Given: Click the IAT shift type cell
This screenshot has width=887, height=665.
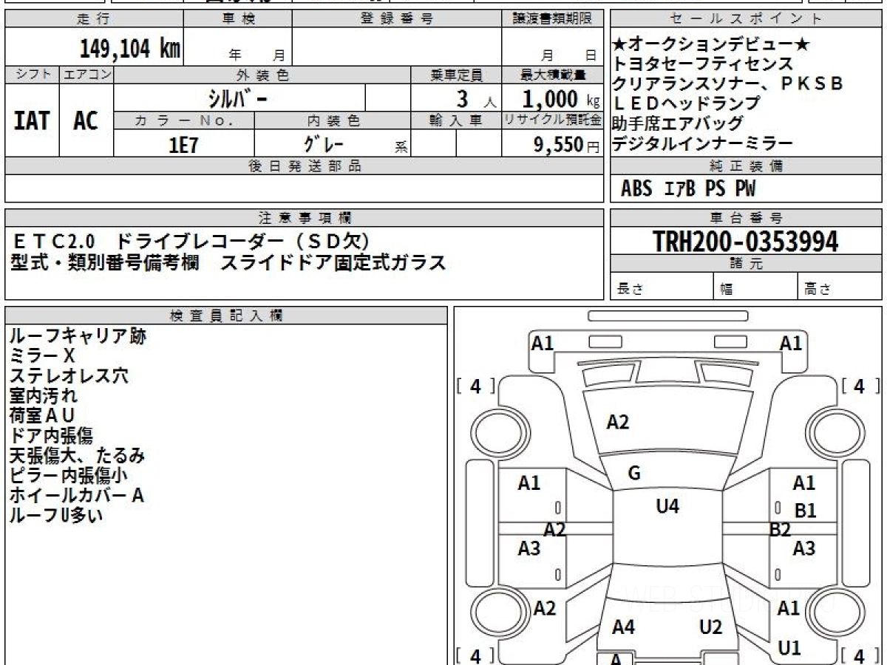Looking at the screenshot, I should tap(32, 120).
